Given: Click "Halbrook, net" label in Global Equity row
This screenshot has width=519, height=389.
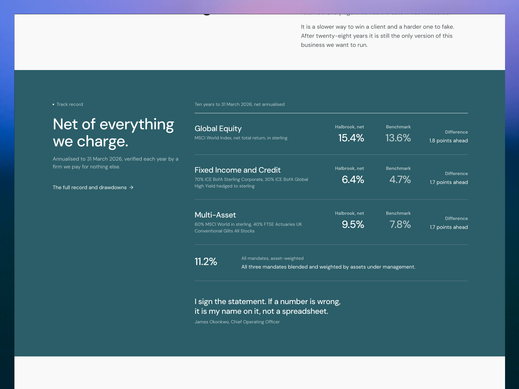Looking at the screenshot, I should (x=349, y=127).
